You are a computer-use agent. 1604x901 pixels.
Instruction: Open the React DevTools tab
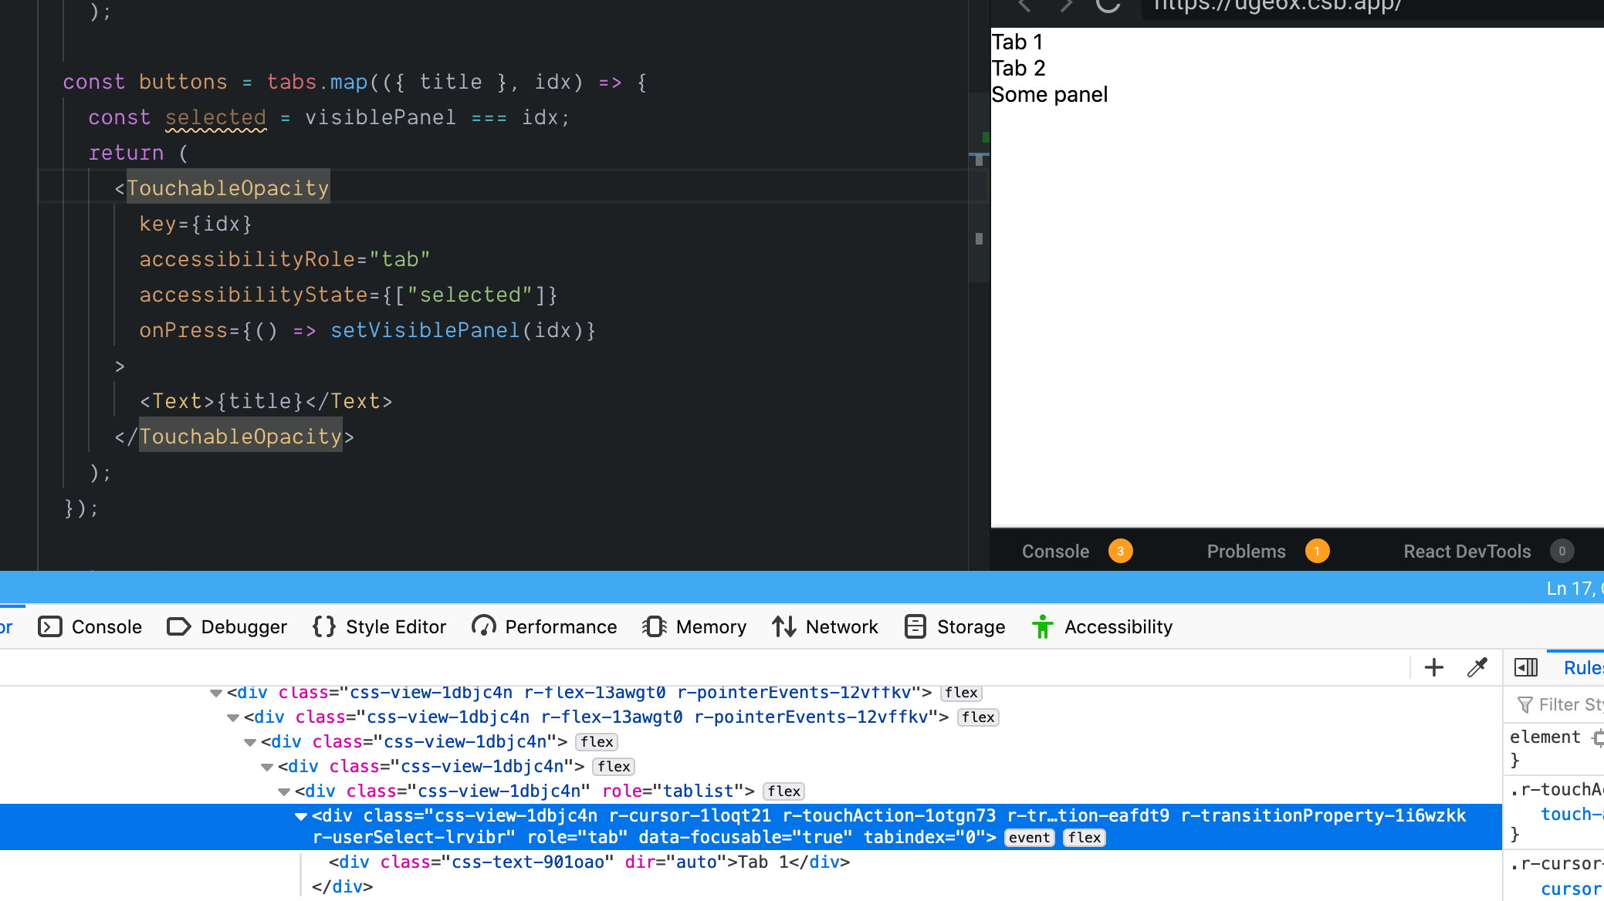(x=1467, y=551)
